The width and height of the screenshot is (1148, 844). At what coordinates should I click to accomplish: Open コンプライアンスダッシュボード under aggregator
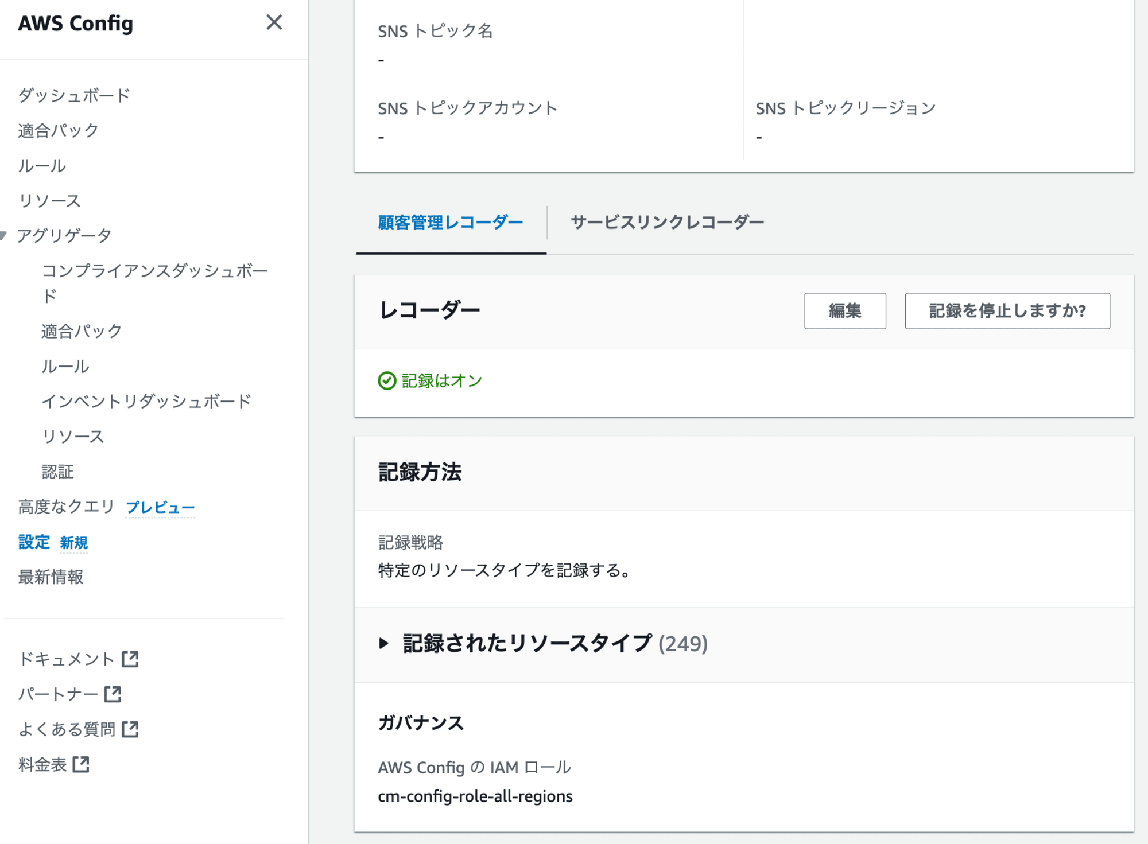(x=154, y=283)
